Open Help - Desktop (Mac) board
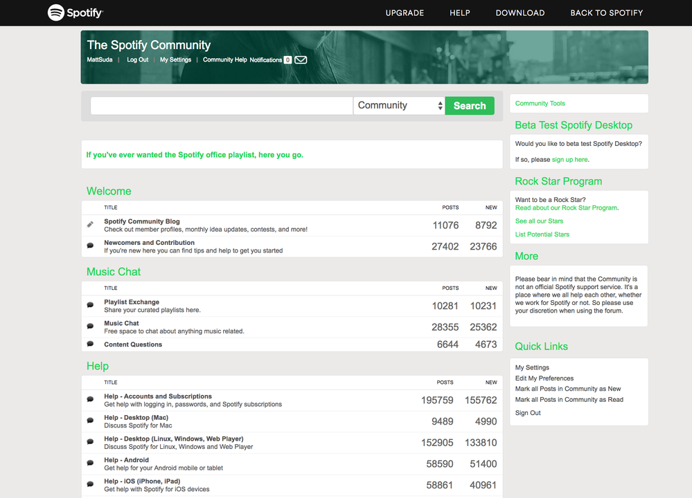The image size is (692, 498). tap(136, 417)
